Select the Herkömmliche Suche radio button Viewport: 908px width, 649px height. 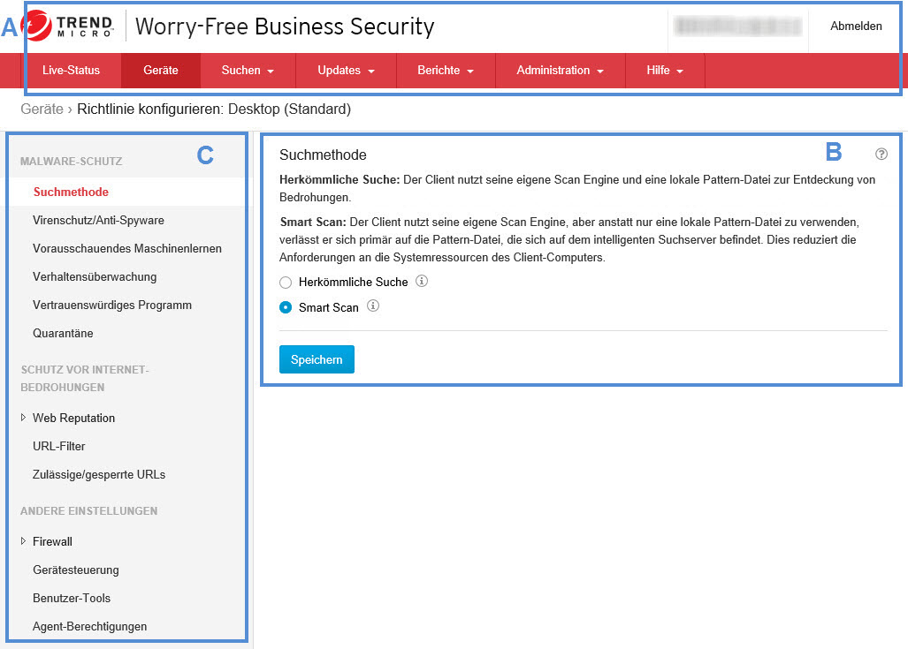(x=286, y=283)
